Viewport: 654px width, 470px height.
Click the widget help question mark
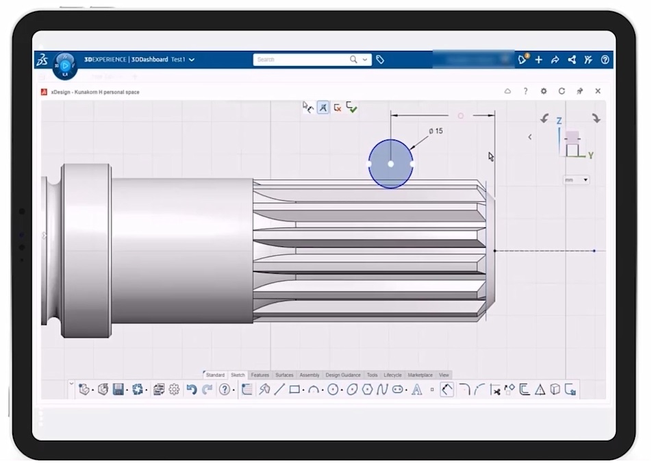coord(525,91)
